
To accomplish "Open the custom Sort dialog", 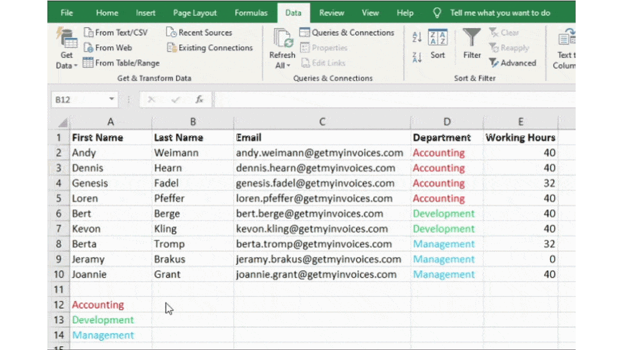I will coord(438,44).
